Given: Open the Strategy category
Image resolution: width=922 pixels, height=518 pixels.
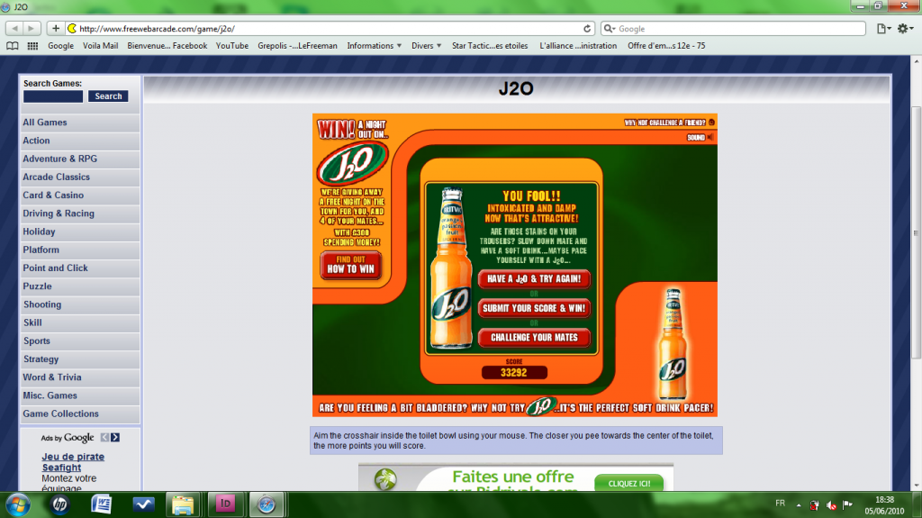Looking at the screenshot, I should pyautogui.click(x=80, y=359).
